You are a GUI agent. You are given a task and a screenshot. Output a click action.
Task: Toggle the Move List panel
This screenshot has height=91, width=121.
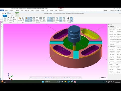tap(54, 19)
